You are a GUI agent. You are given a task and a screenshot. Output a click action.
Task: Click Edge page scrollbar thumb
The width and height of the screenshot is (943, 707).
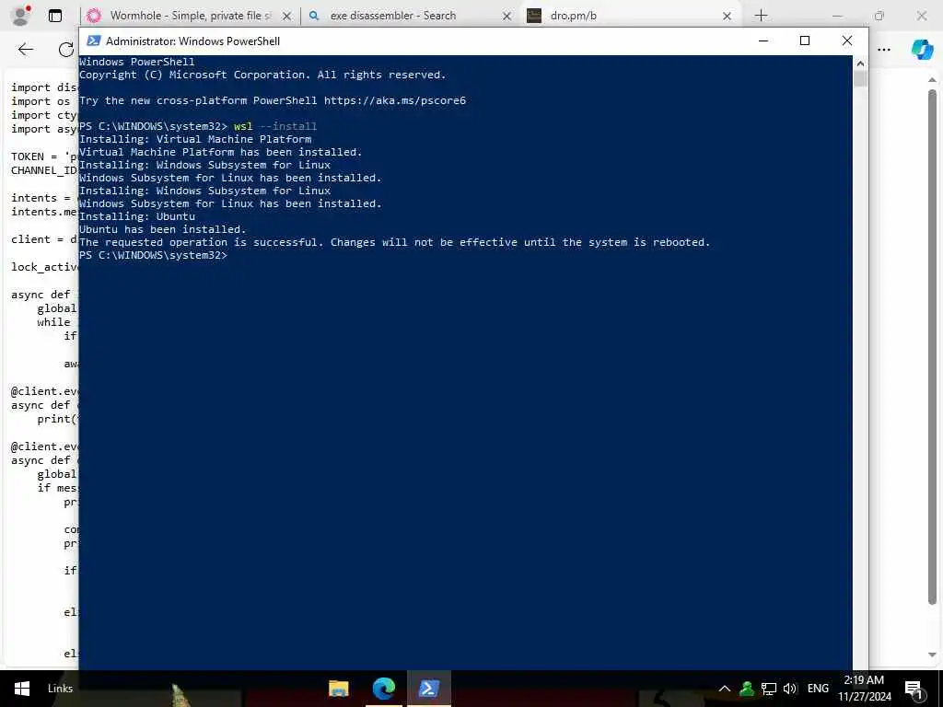coord(932,346)
